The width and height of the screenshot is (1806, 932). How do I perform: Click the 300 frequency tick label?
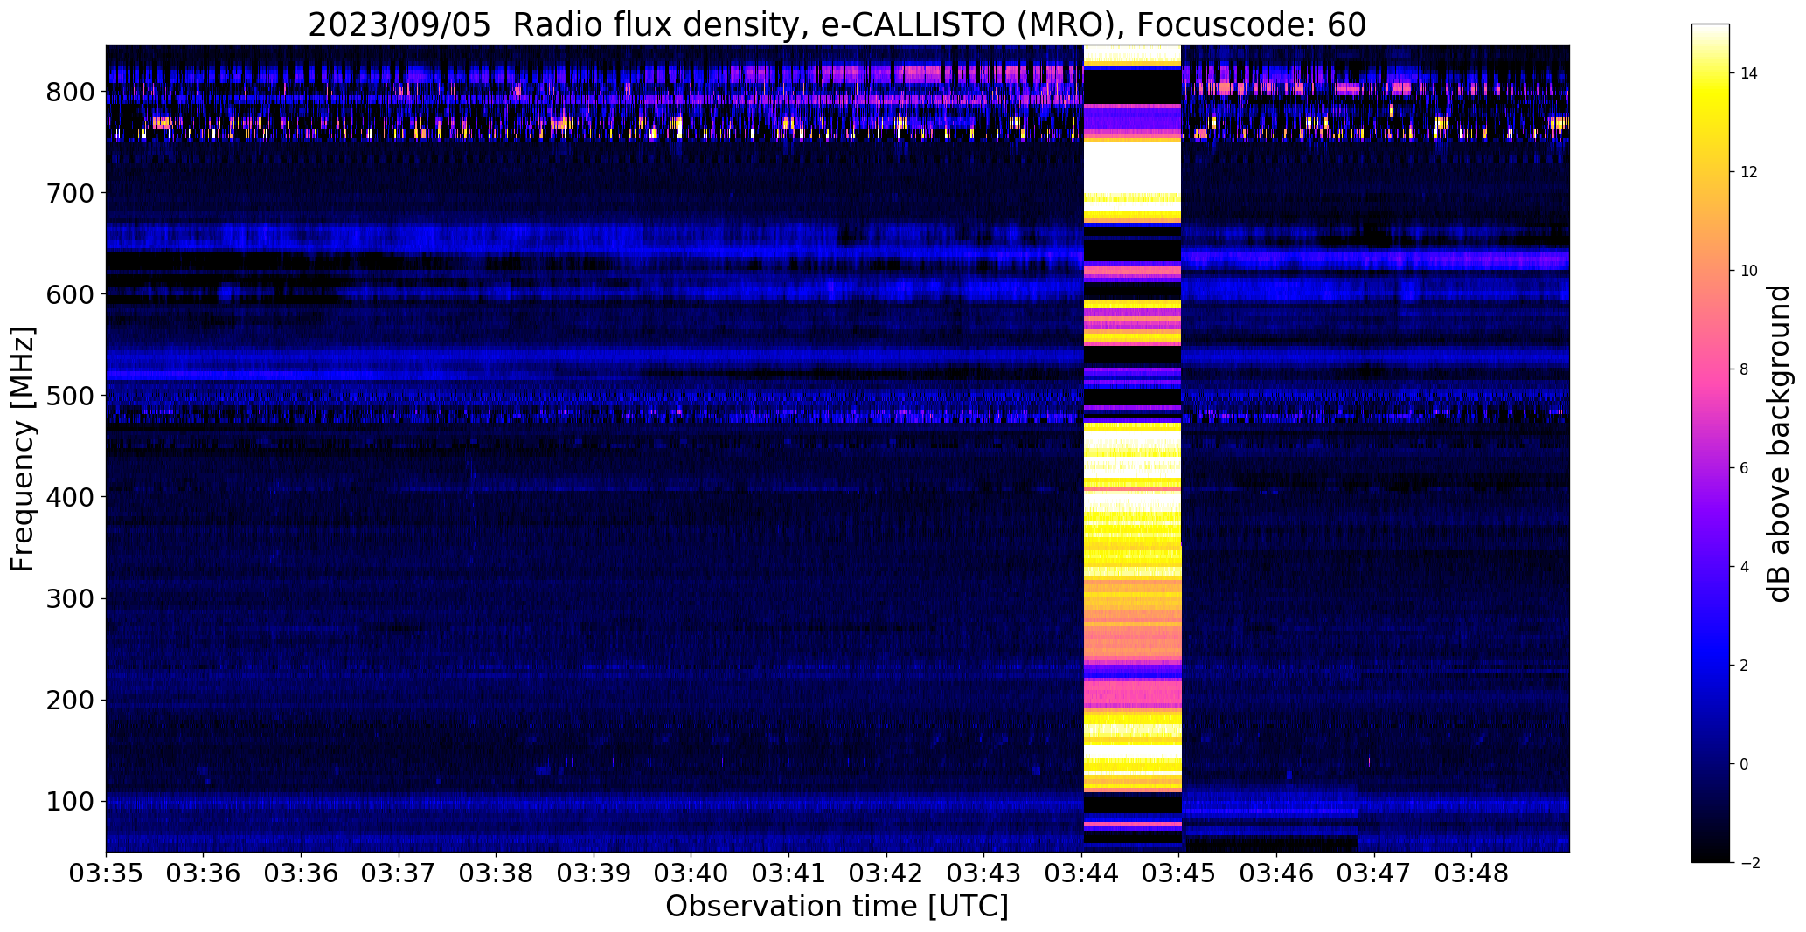click(70, 598)
